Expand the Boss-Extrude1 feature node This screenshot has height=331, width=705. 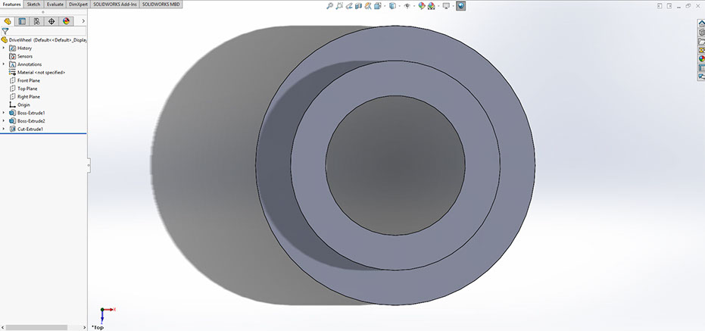(4, 113)
